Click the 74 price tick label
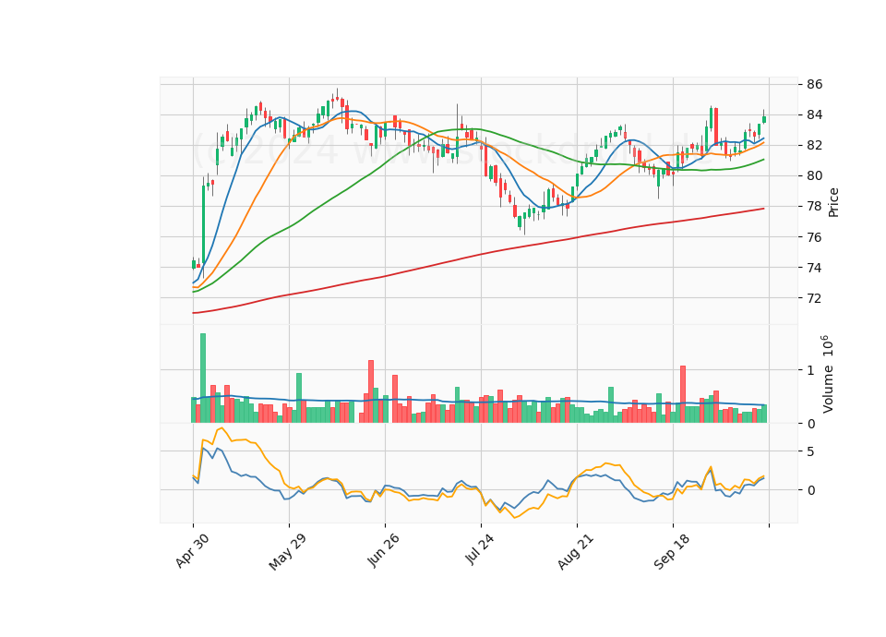886x637 pixels. coord(815,268)
